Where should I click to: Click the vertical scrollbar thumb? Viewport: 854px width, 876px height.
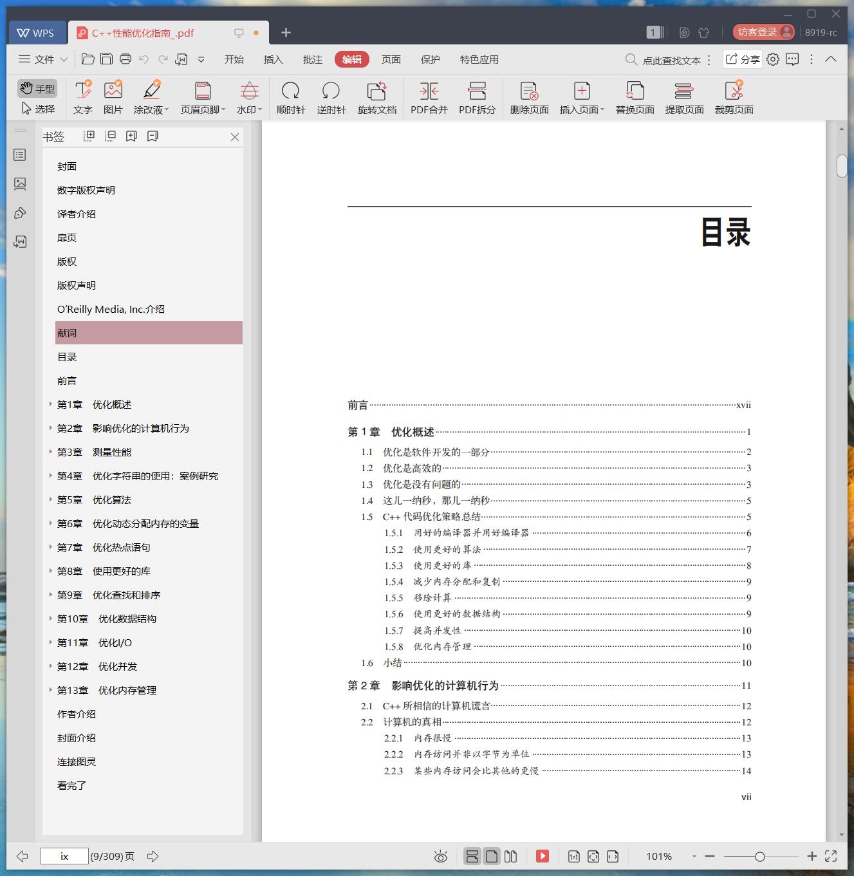tap(842, 165)
